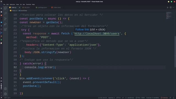Place cursor on 'getData()' at line 20
Viewport: 176px width, 99px height.
pos(54,22)
